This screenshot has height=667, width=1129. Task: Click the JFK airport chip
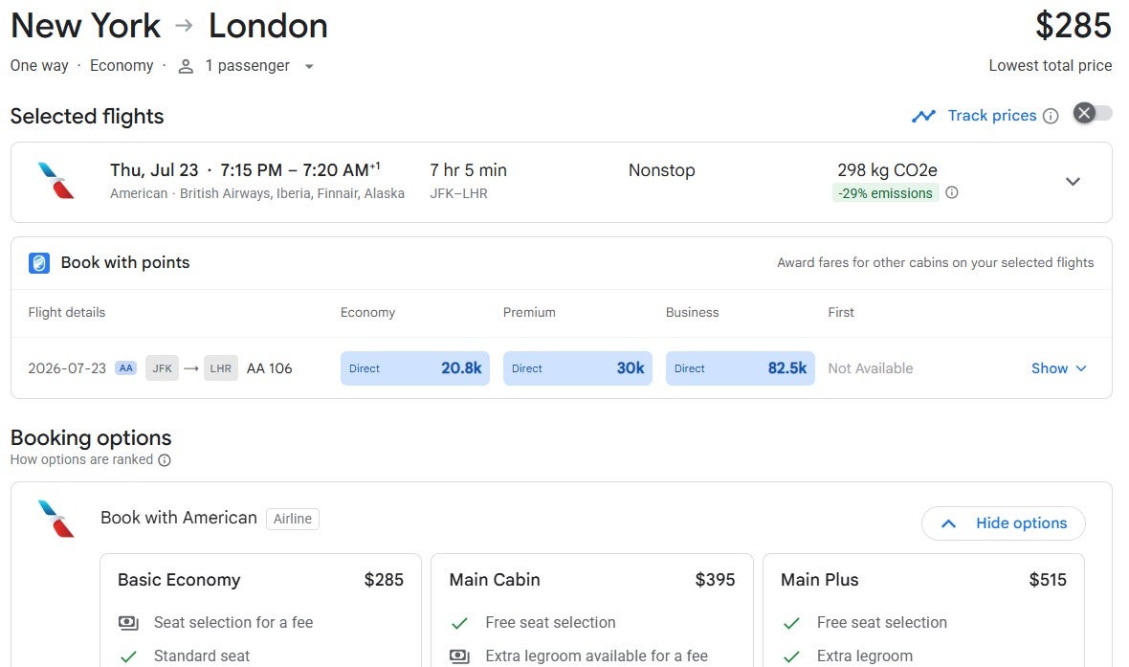(162, 368)
